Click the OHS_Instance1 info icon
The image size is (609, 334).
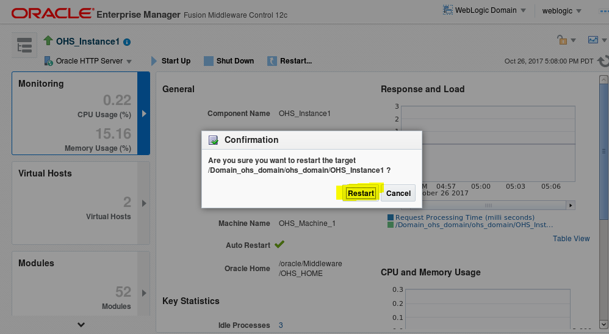coord(126,42)
